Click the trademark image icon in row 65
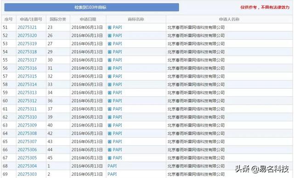 (110, 142)
